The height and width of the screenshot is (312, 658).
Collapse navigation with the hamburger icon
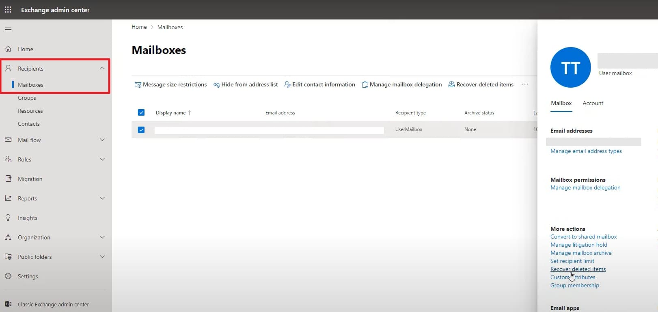[x=8, y=29]
